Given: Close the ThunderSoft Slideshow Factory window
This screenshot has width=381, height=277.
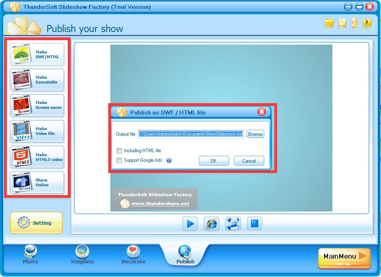Looking at the screenshot, I should tap(370, 6).
